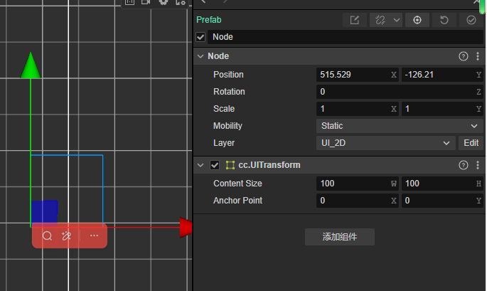
Task: Click the Scale property label
Action: [224, 109]
